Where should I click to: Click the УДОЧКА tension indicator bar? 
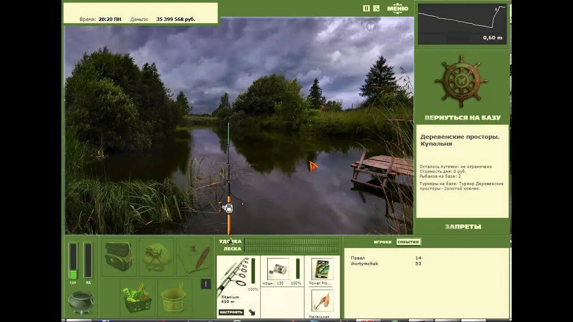[x=291, y=241]
